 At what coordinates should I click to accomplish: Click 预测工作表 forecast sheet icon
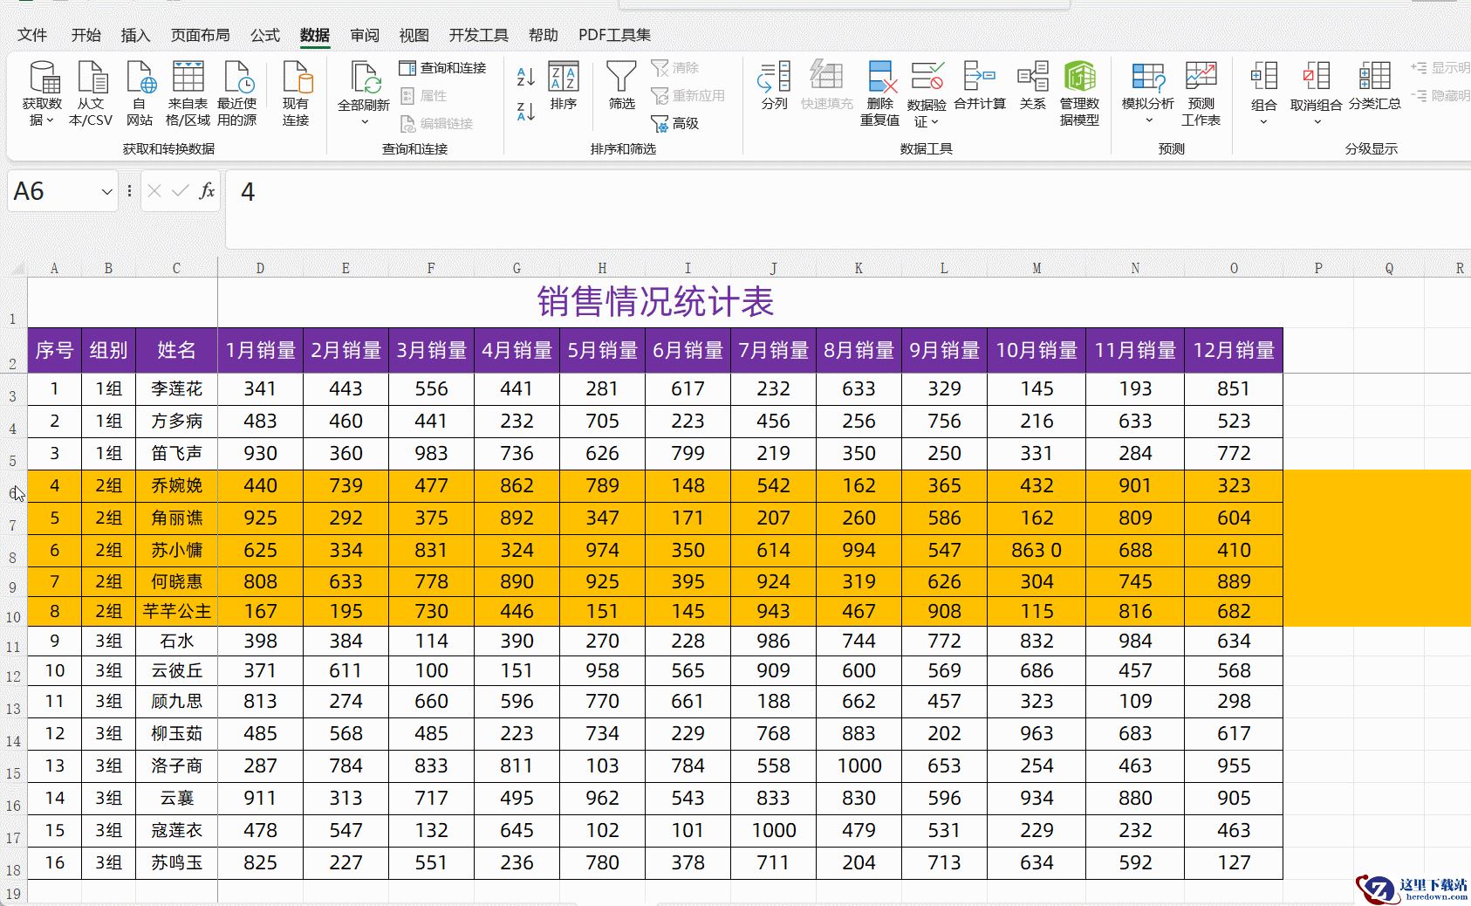click(1201, 77)
